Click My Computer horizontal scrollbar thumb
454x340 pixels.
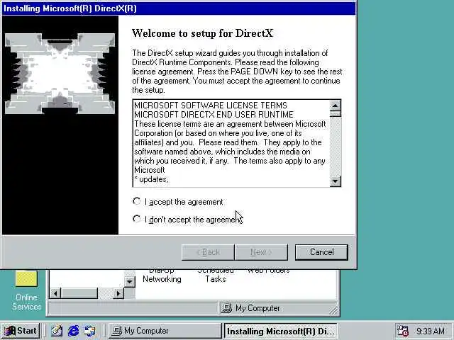(79, 293)
